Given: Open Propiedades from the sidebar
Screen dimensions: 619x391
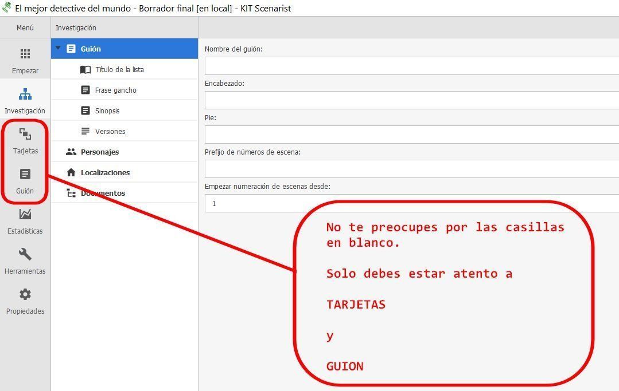Looking at the screenshot, I should click(x=25, y=299).
